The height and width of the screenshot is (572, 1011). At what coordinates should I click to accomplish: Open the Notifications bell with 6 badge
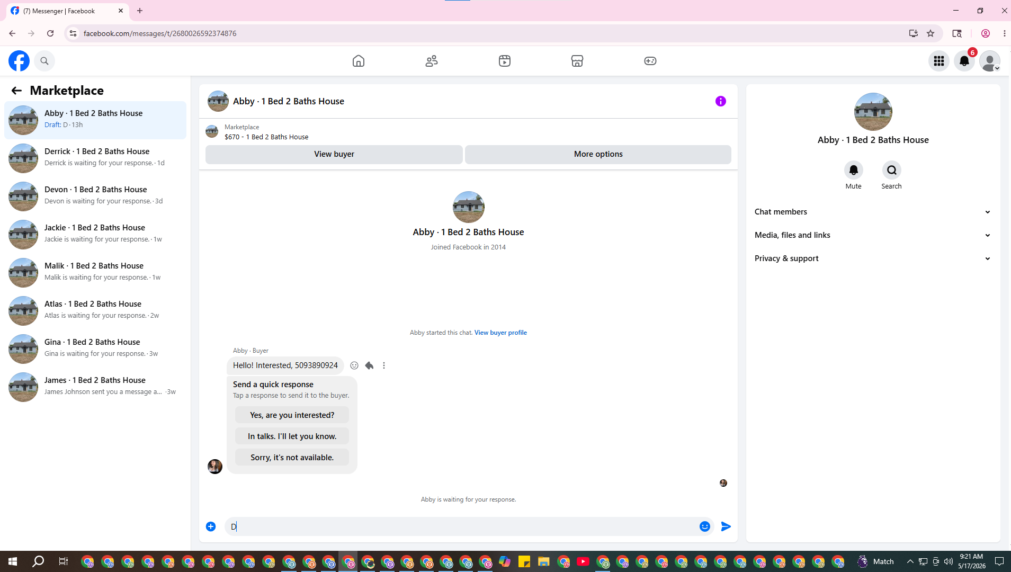tap(964, 61)
